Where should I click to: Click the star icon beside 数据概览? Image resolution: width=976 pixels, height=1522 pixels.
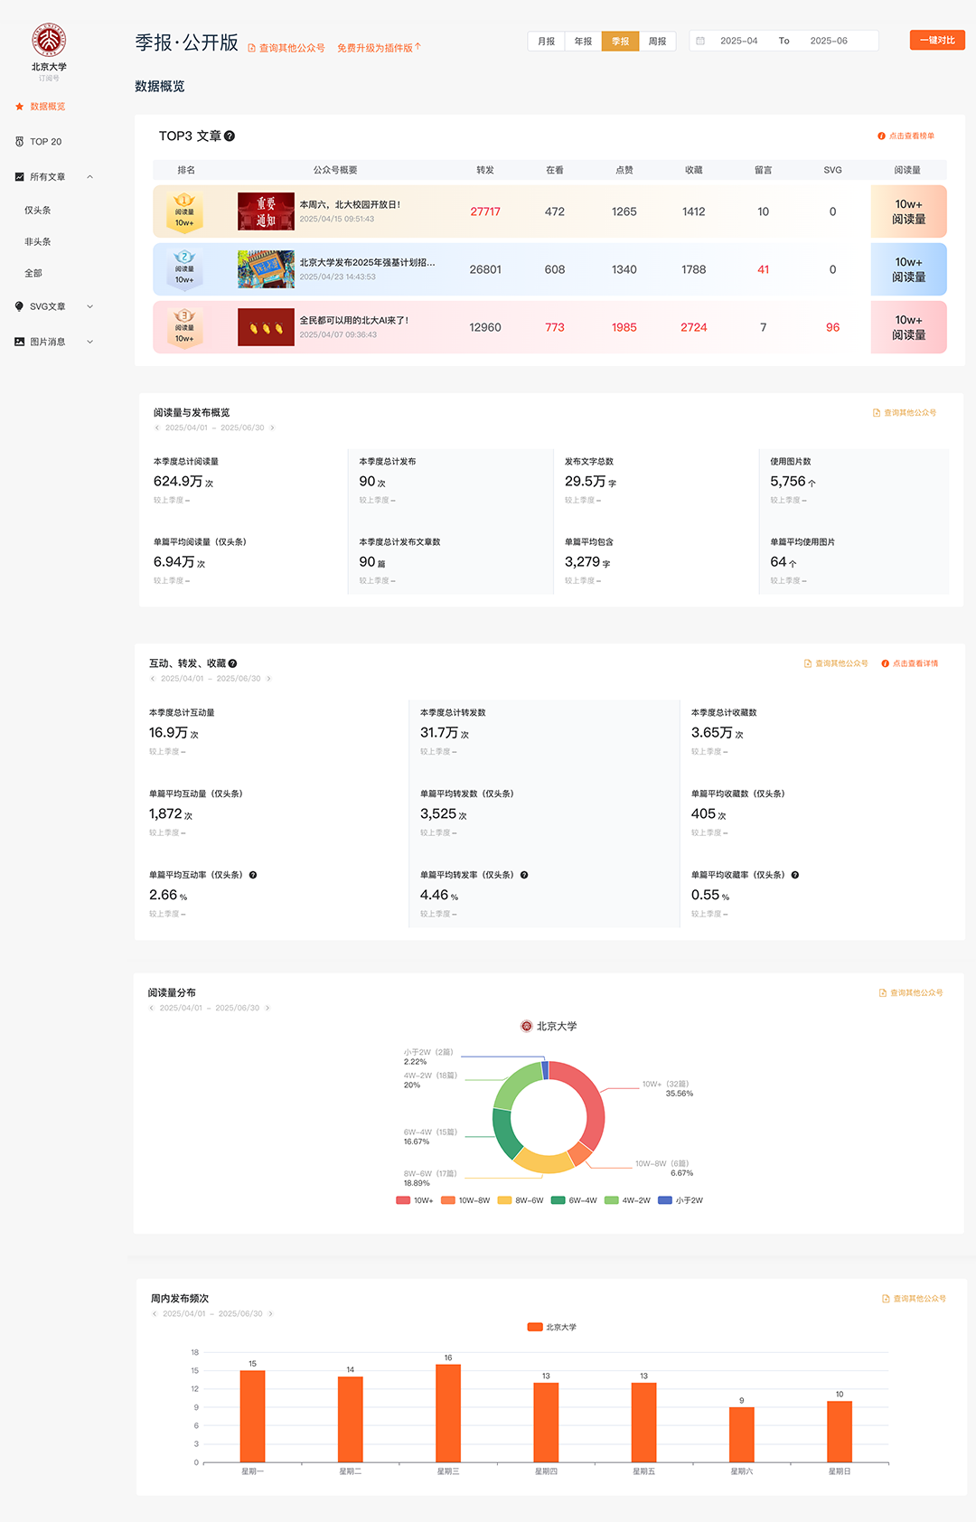pyautogui.click(x=19, y=107)
